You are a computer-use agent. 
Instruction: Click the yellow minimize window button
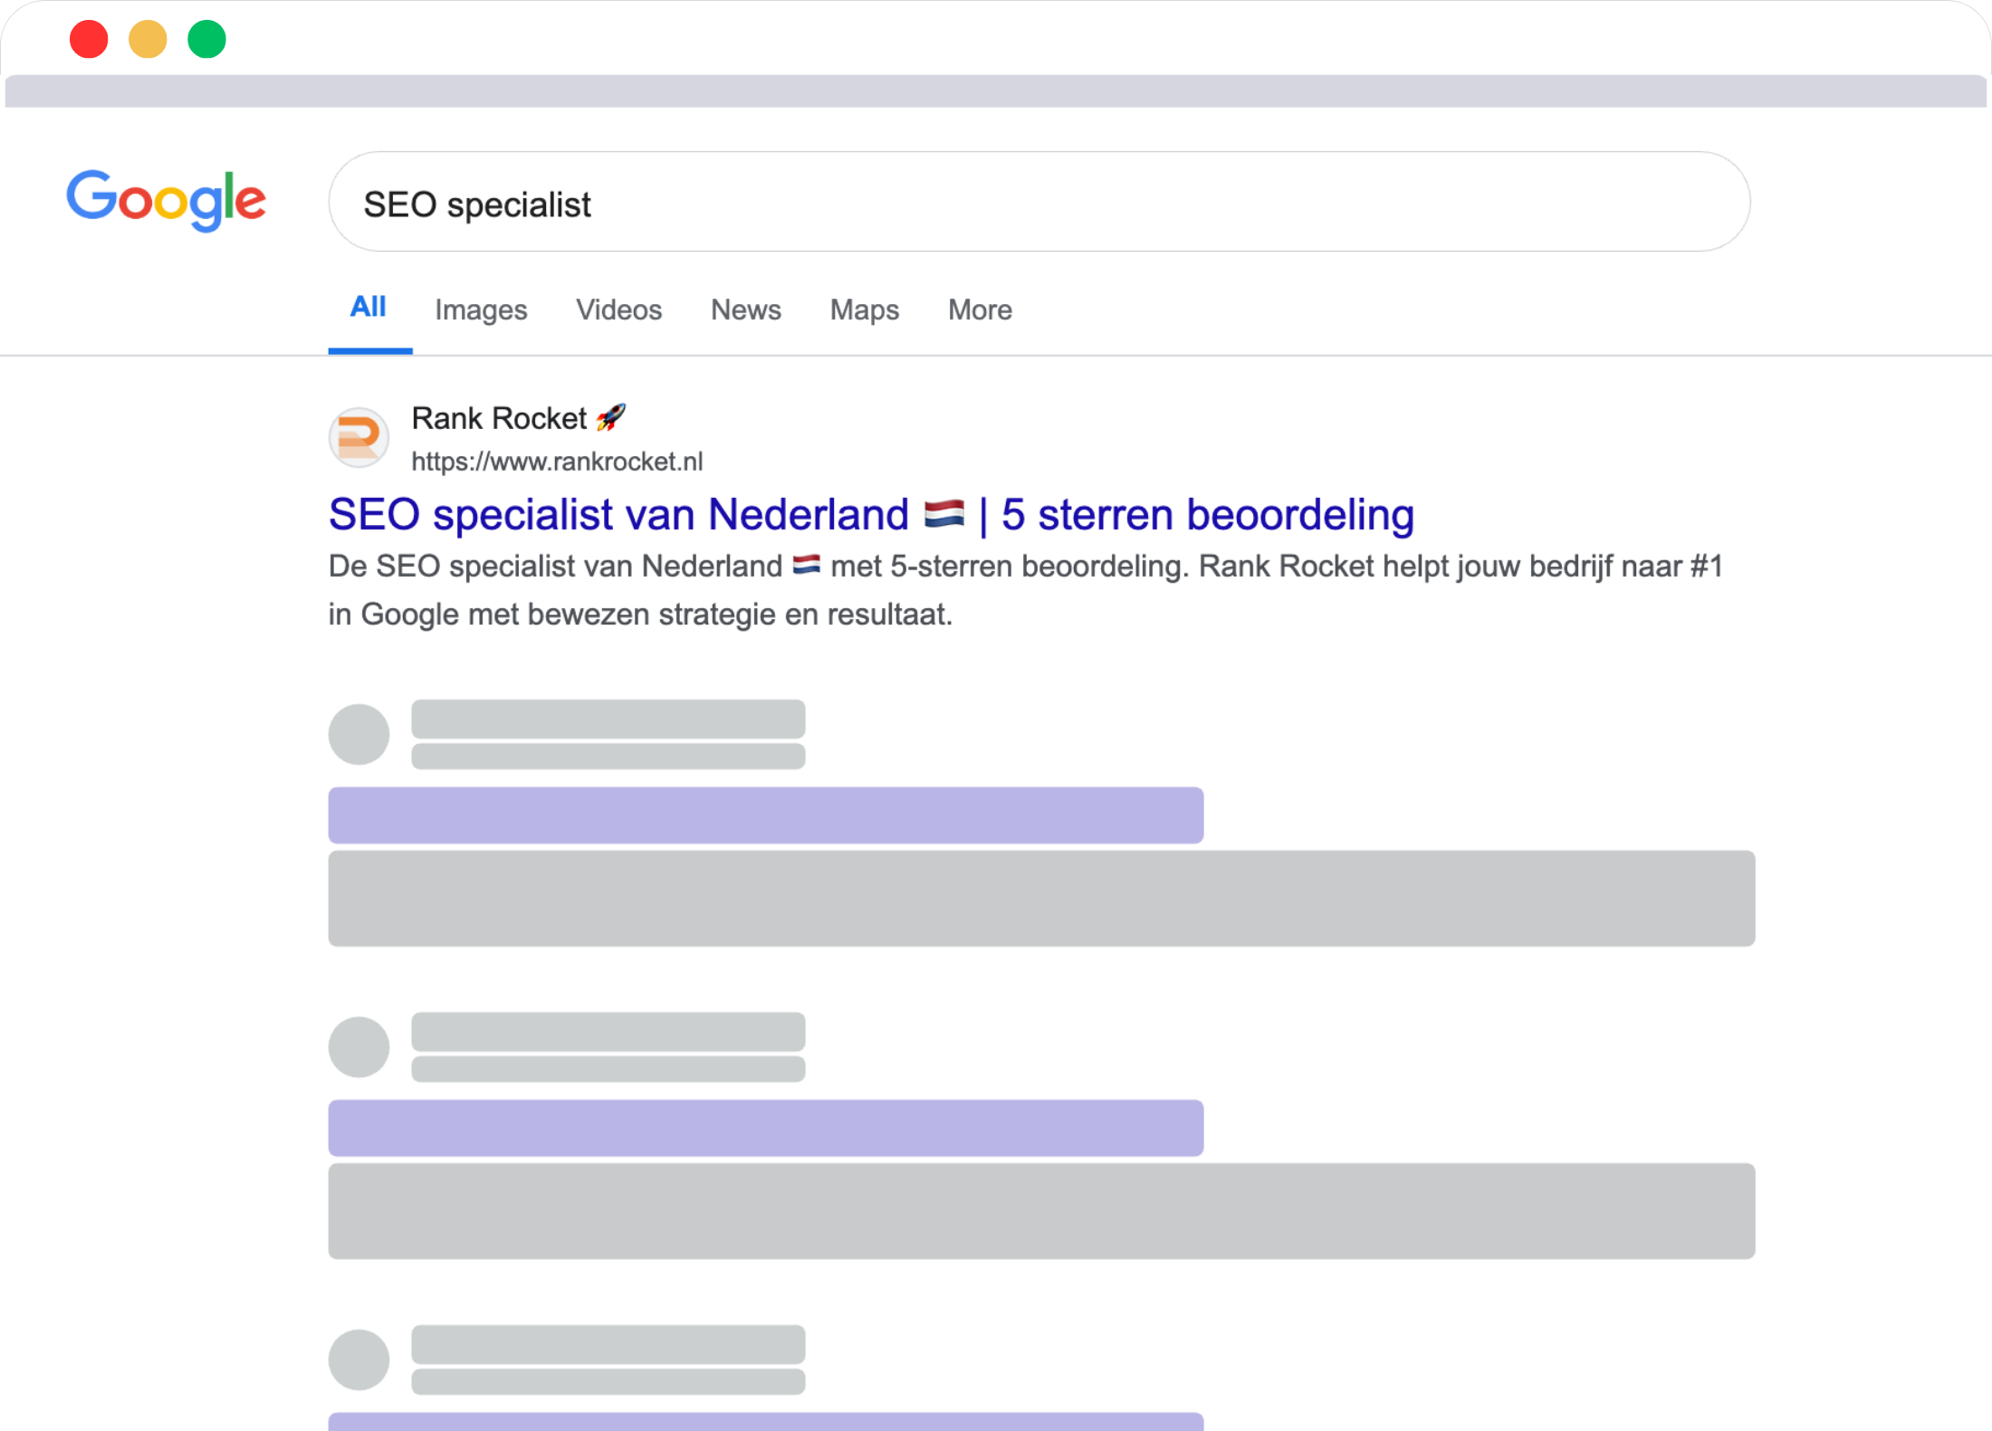148,39
